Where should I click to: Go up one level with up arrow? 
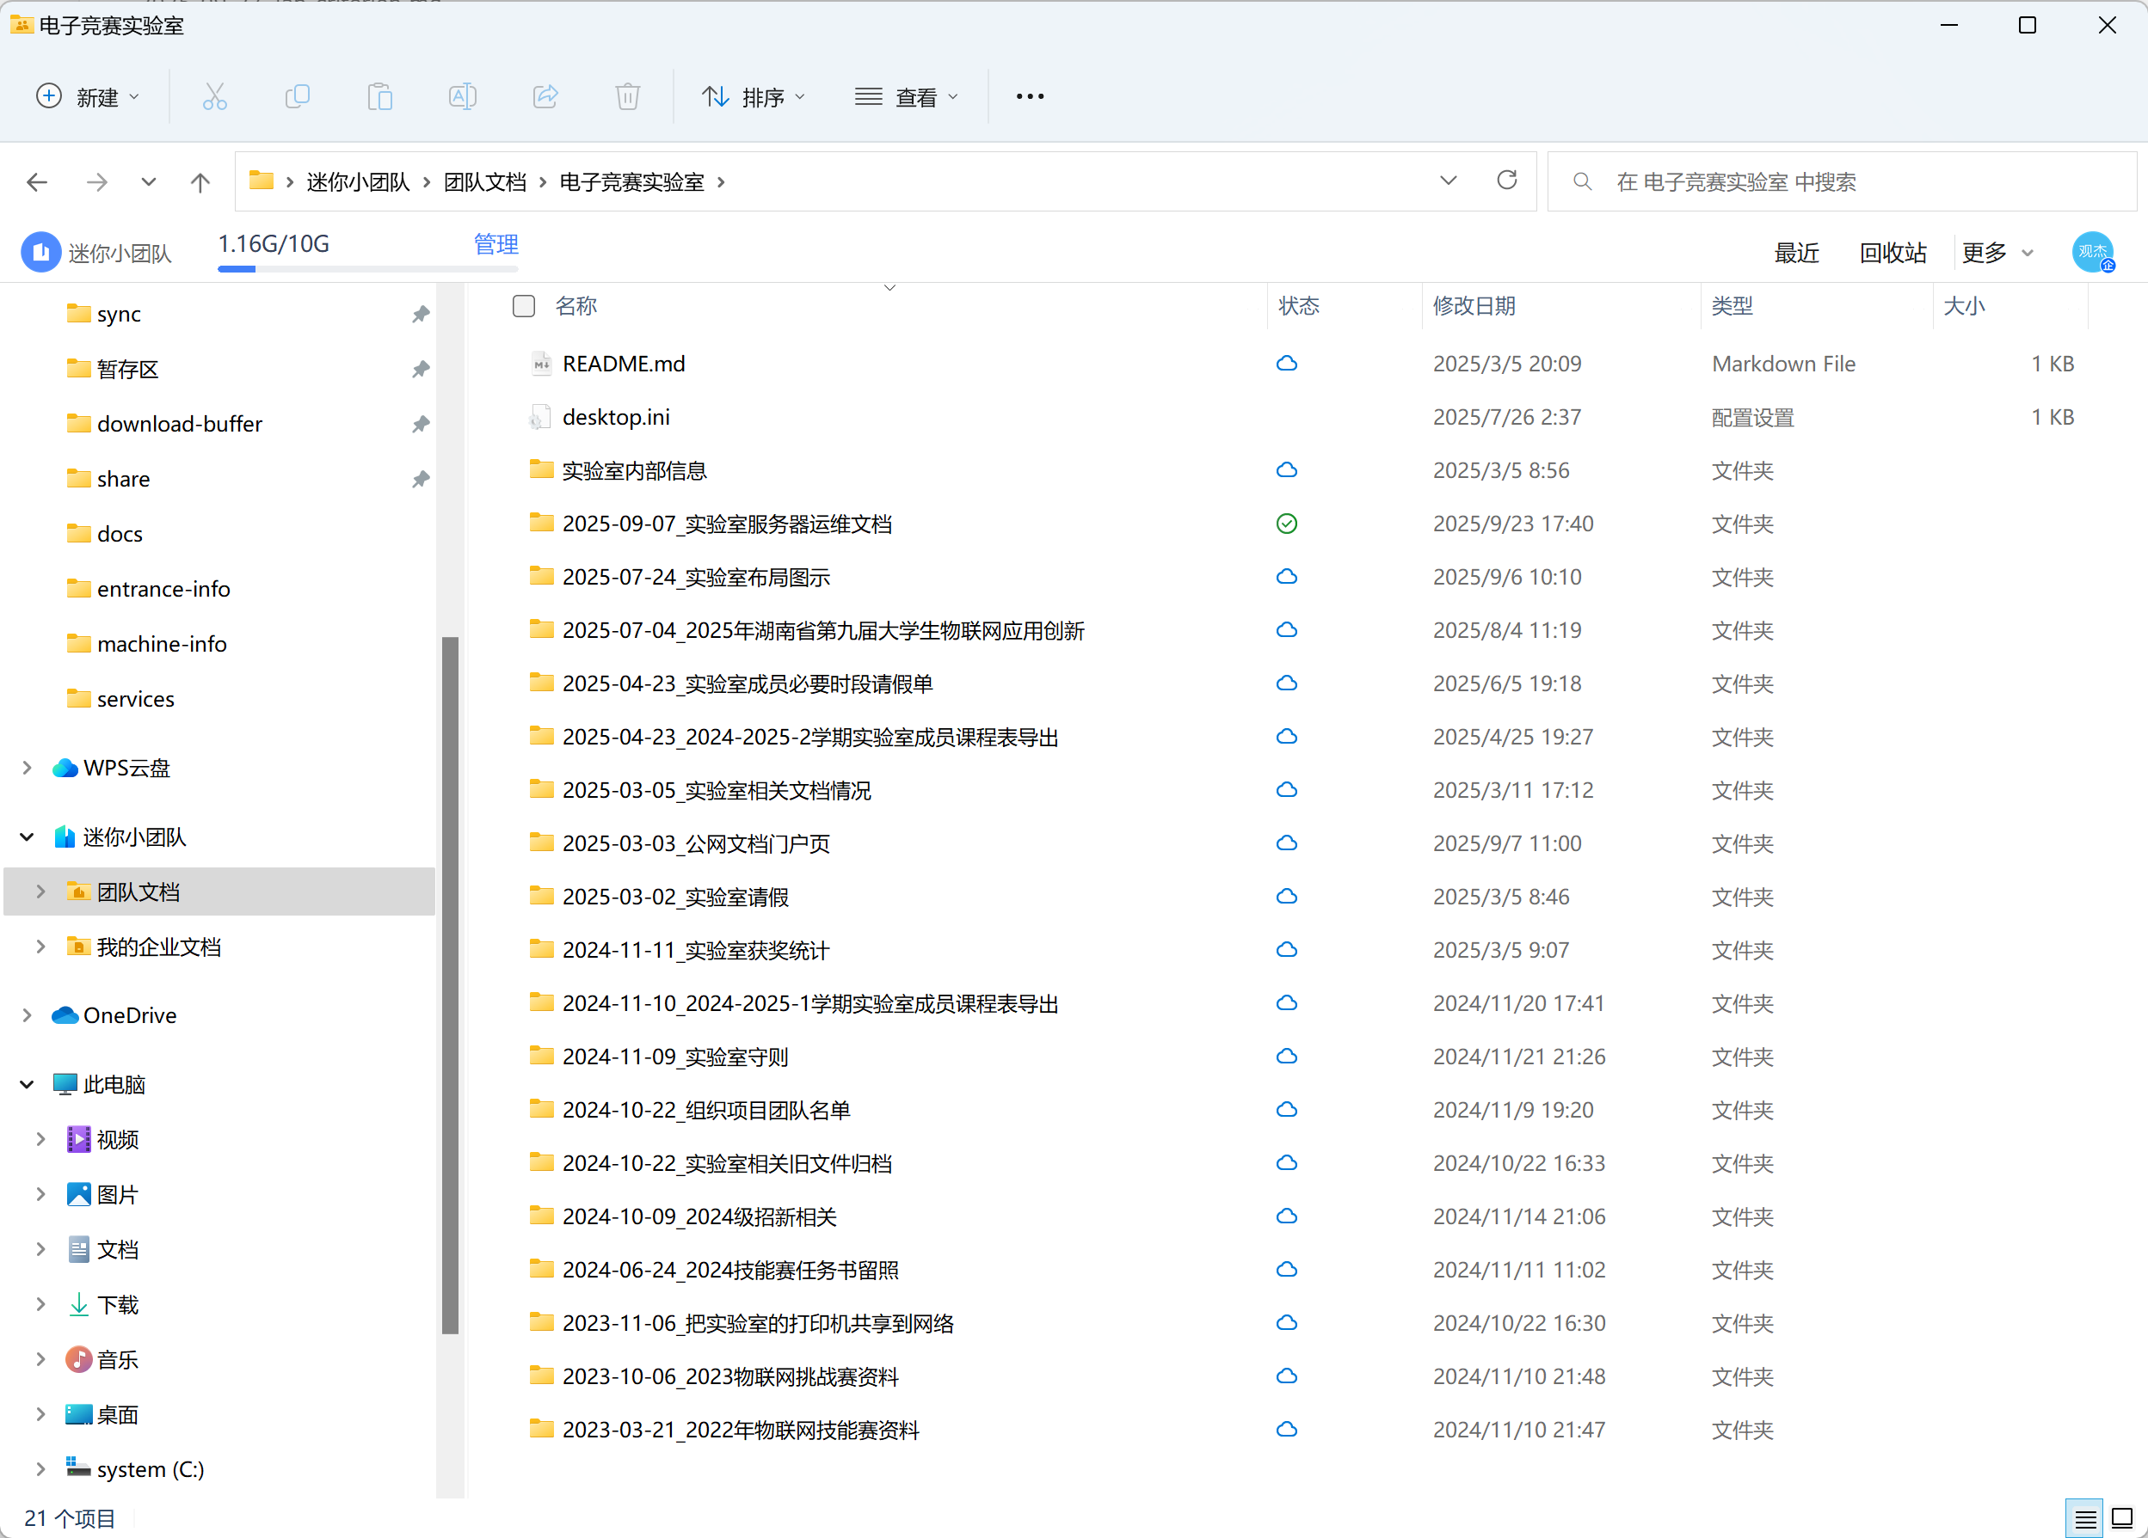(200, 181)
